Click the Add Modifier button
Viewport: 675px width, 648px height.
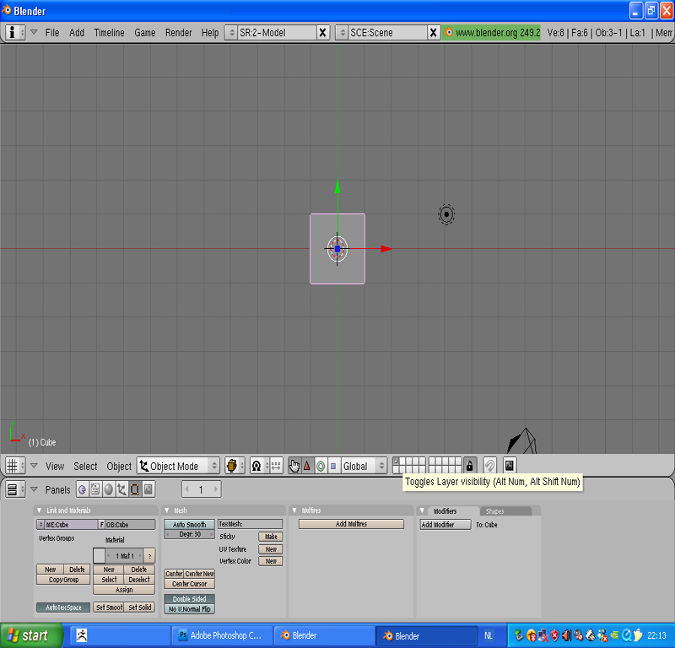445,525
